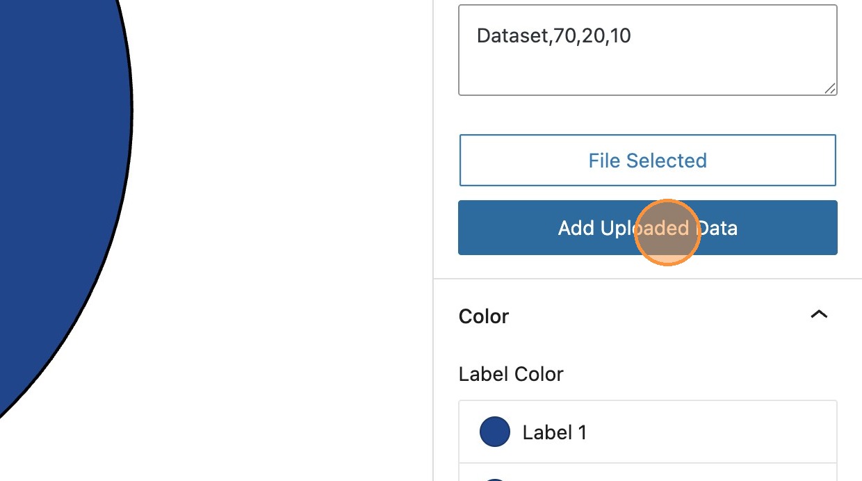This screenshot has width=862, height=481.
Task: Click the Color panel heading
Action: point(484,316)
